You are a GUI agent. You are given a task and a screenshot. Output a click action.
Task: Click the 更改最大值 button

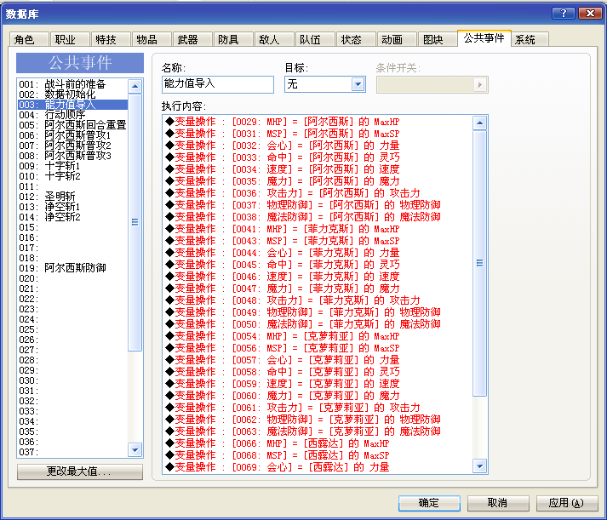pos(80,471)
